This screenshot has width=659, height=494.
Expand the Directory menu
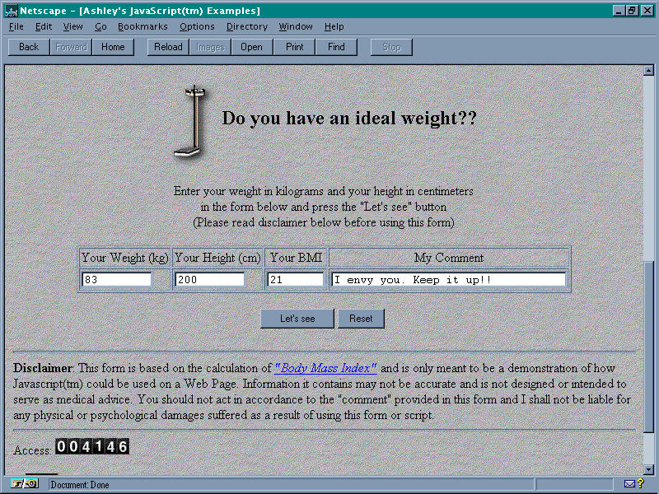click(x=247, y=26)
